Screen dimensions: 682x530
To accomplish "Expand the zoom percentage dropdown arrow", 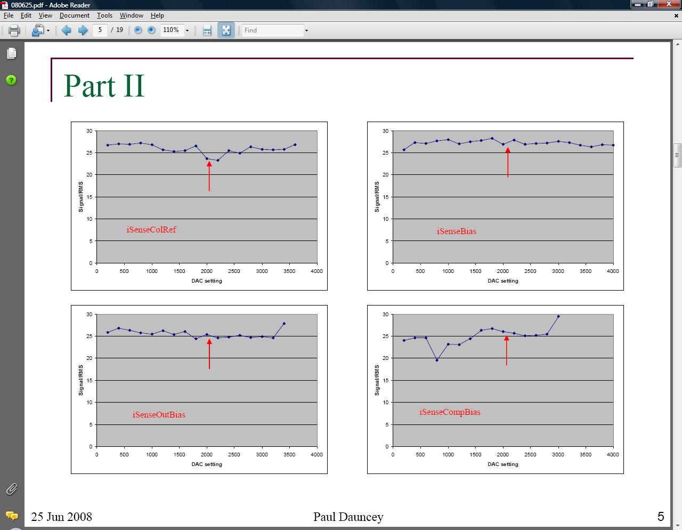I will (x=187, y=31).
